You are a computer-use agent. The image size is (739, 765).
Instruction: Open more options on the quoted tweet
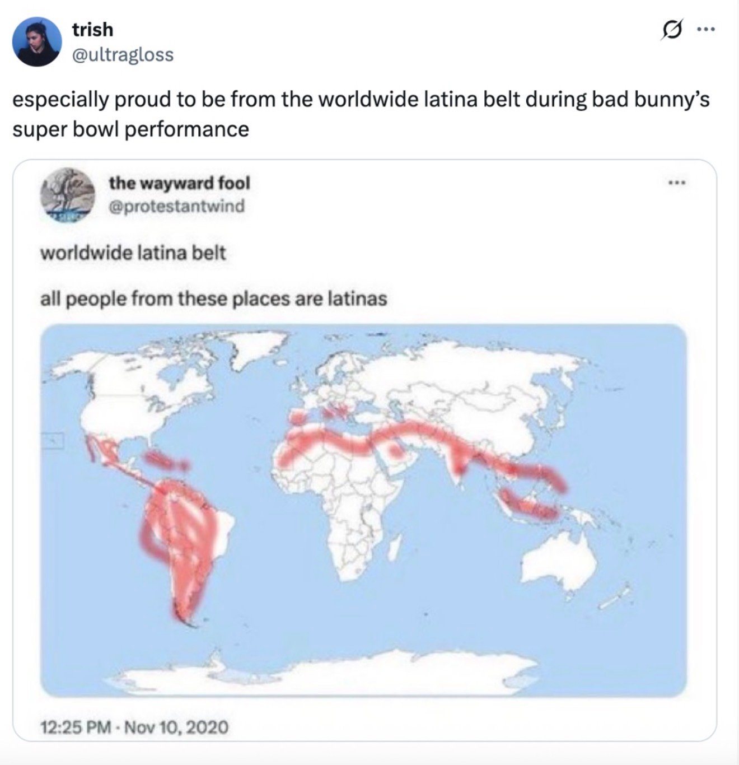(x=677, y=183)
